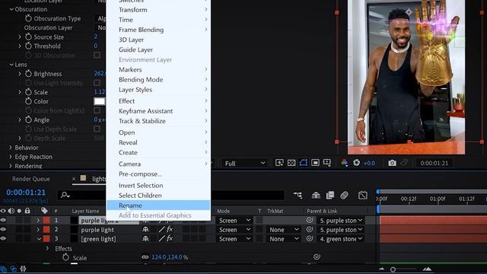
Task: Click the fx switch on purple light layer
Action: (x=170, y=230)
